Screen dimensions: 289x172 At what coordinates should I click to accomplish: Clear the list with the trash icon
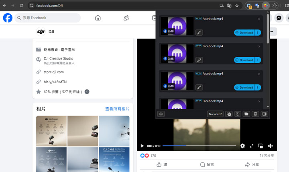[255, 114]
